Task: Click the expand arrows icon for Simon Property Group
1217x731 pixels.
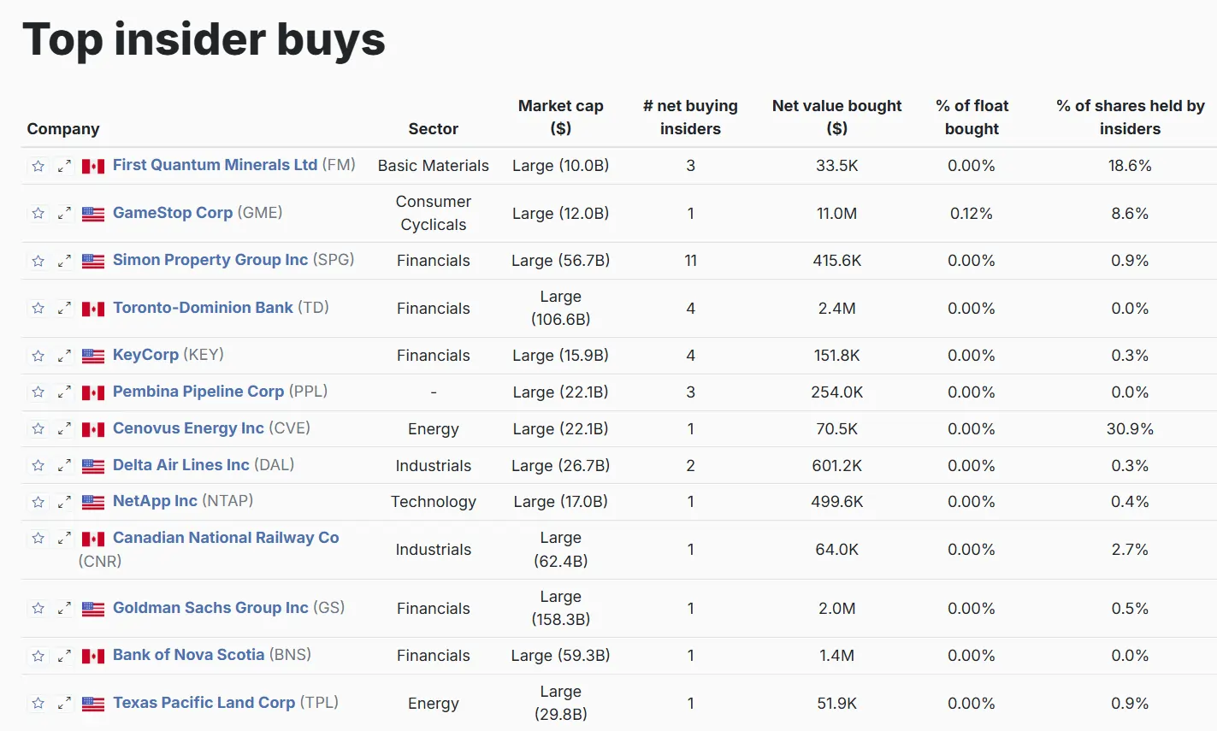Action: coord(64,261)
